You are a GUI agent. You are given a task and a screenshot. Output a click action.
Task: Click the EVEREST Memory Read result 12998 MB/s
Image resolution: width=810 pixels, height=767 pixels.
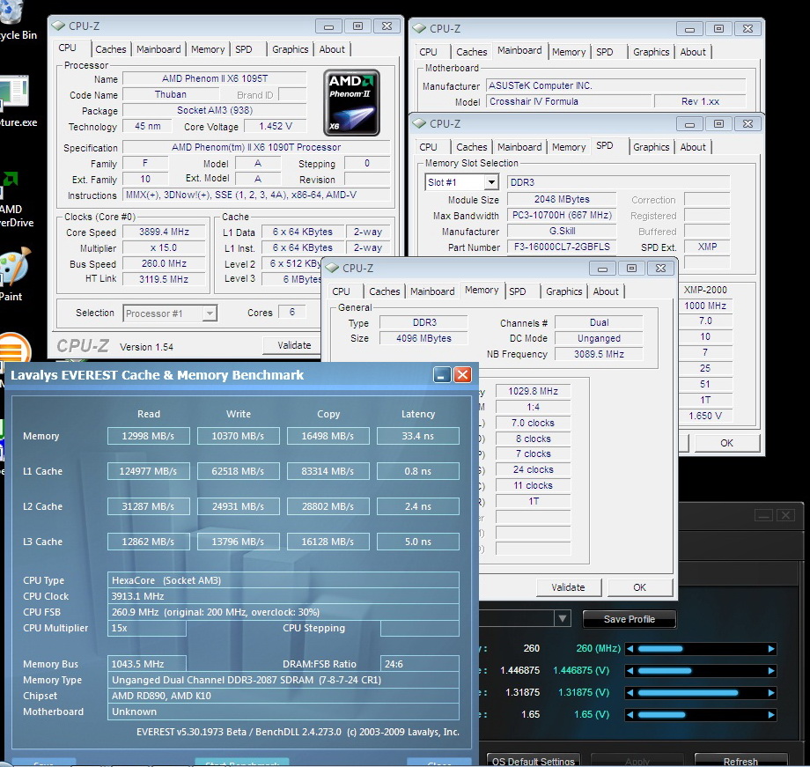pos(148,436)
